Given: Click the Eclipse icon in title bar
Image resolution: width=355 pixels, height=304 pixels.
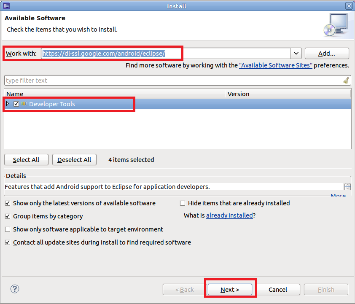Looking at the screenshot, I should click(6, 5).
